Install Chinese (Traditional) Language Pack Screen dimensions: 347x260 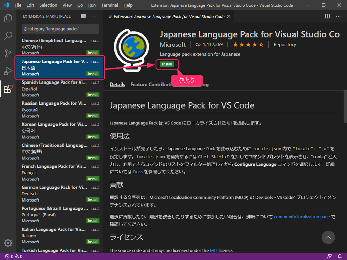[93, 158]
